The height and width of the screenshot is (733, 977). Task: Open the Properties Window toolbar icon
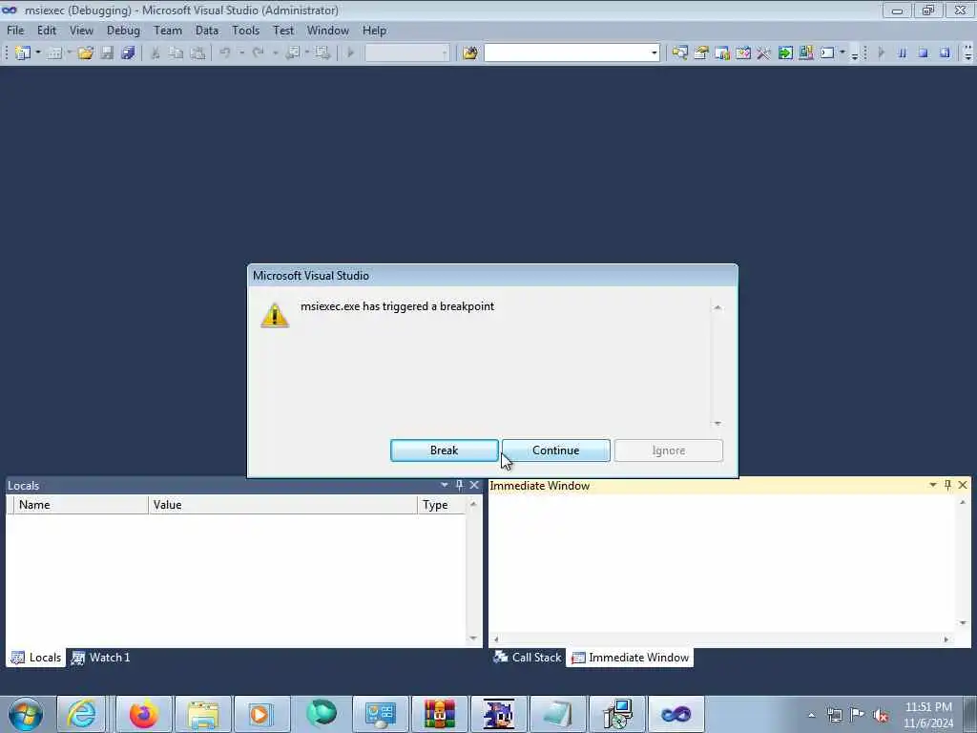(x=701, y=53)
